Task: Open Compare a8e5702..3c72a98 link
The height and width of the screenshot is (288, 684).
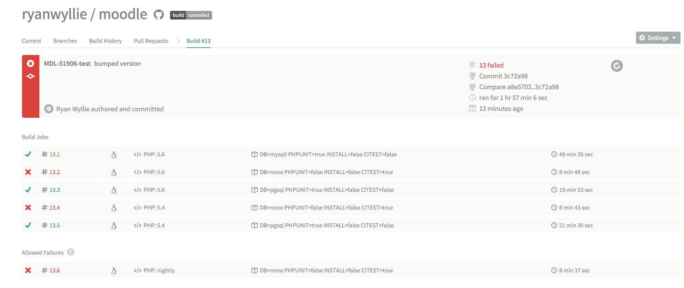Action: tap(519, 87)
